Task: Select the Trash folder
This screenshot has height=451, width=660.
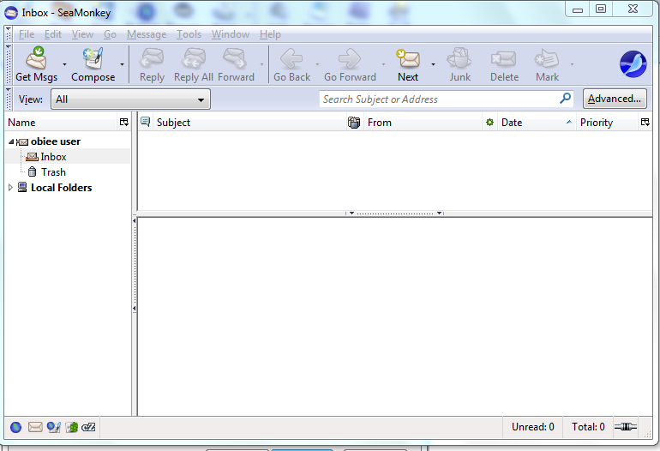Action: [x=53, y=172]
